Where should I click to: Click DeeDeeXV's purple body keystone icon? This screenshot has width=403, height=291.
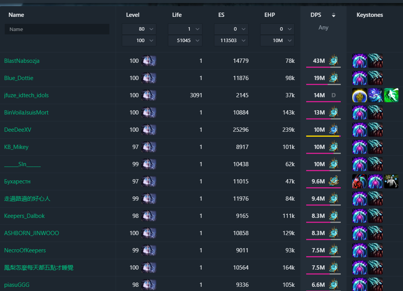point(360,130)
